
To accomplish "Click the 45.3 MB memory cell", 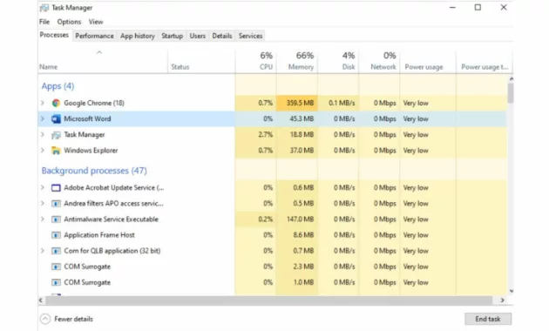I will [297, 118].
